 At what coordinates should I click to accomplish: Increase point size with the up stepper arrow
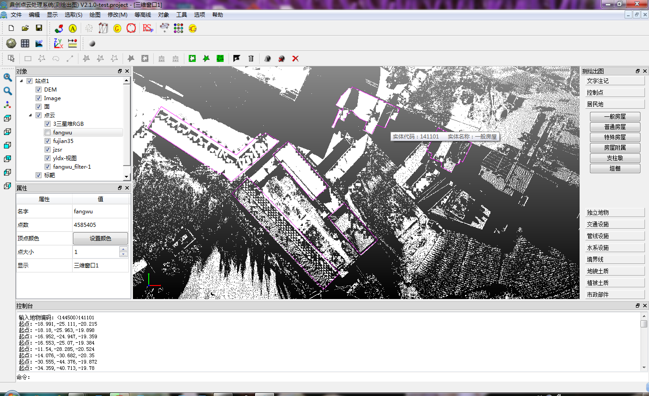coord(123,249)
